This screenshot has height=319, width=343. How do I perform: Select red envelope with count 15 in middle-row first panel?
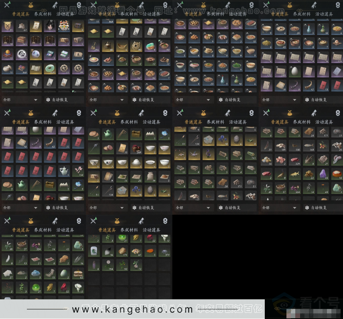(64, 142)
